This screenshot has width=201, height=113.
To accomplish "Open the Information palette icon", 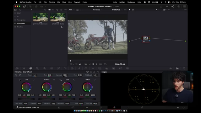I will (184, 68).
